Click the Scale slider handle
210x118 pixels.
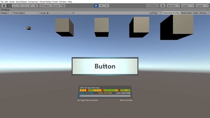click(x=48, y=13)
